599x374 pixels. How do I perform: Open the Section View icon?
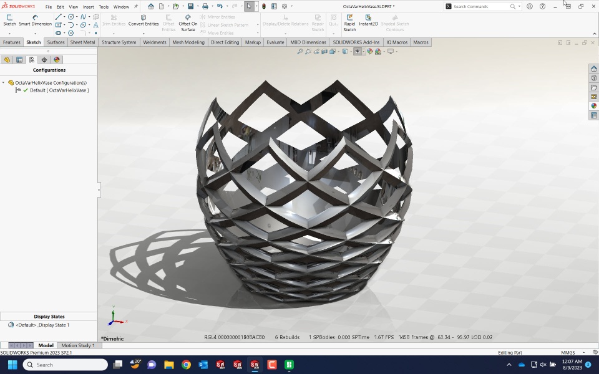coord(324,52)
